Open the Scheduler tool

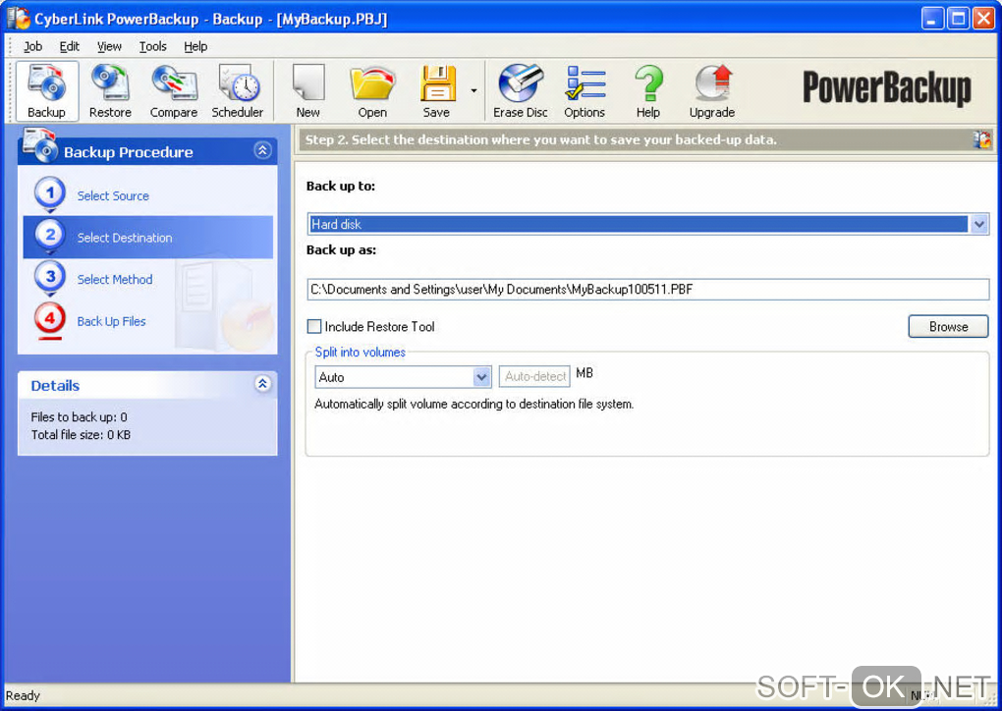tap(238, 90)
